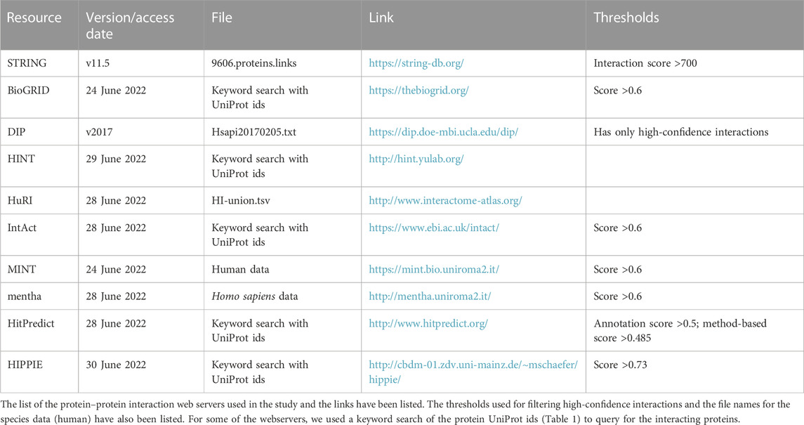Viewport: 804px width, 425px height.
Task: Open the ebi.ac.uk/intact link
Action: click(x=434, y=228)
